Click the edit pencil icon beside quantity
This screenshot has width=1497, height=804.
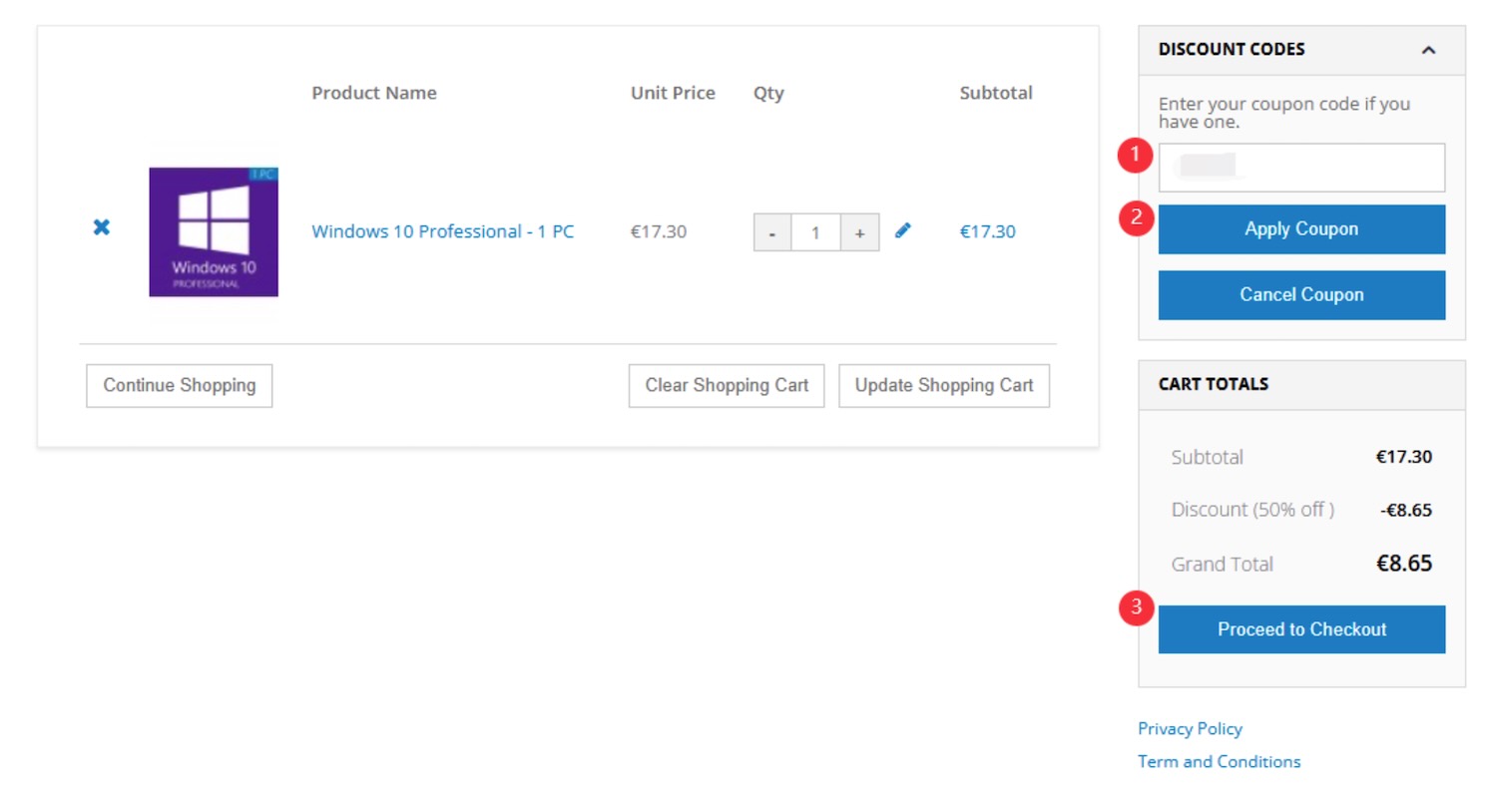(x=903, y=230)
